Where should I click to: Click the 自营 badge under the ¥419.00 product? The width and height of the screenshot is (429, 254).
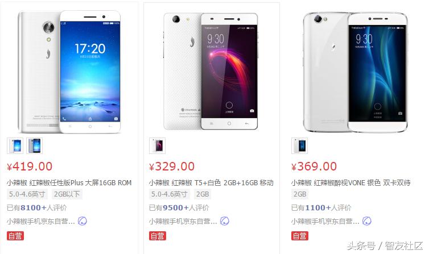pos(15,236)
